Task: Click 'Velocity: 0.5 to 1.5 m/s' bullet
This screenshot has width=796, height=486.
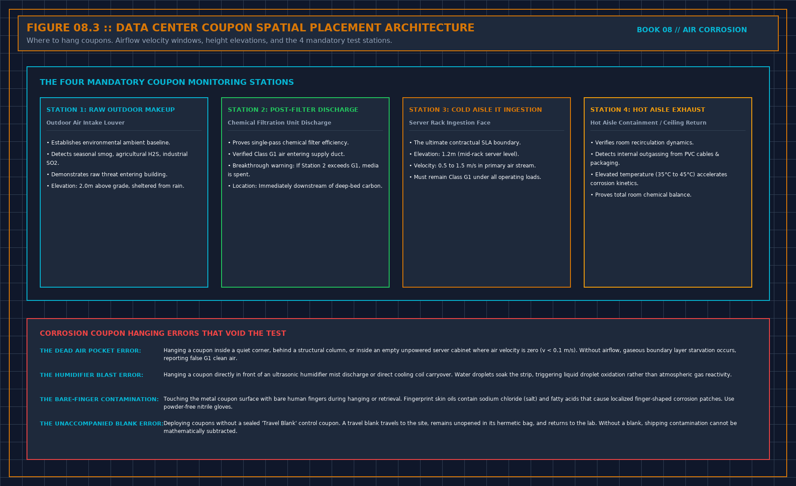Action: pos(472,166)
